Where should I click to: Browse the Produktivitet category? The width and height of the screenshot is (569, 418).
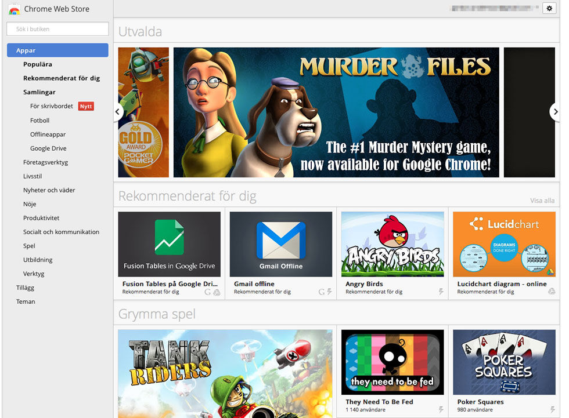point(41,218)
